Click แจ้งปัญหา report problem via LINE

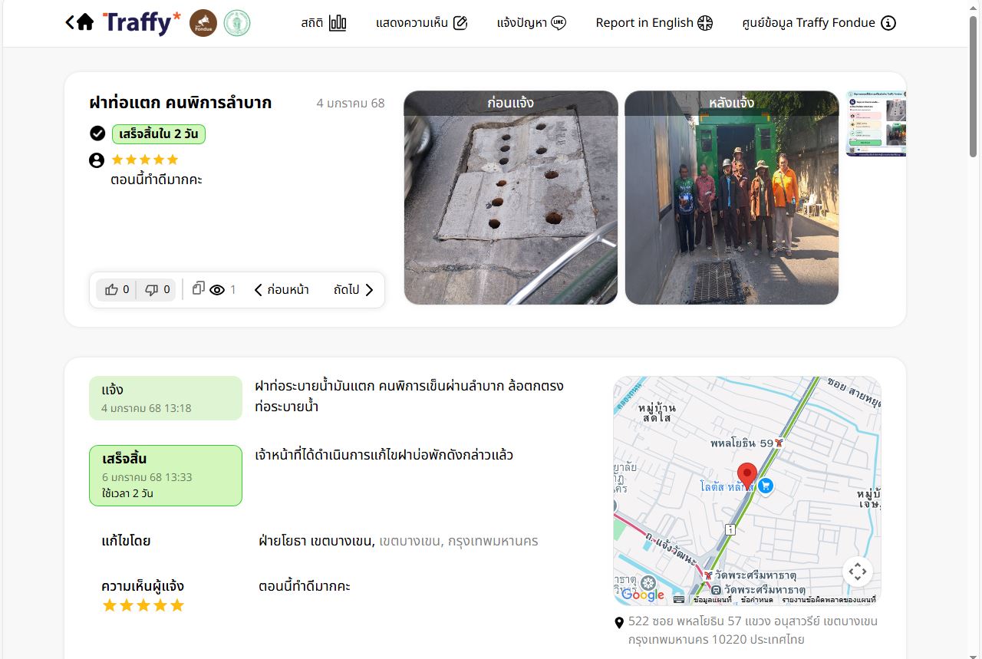(531, 23)
